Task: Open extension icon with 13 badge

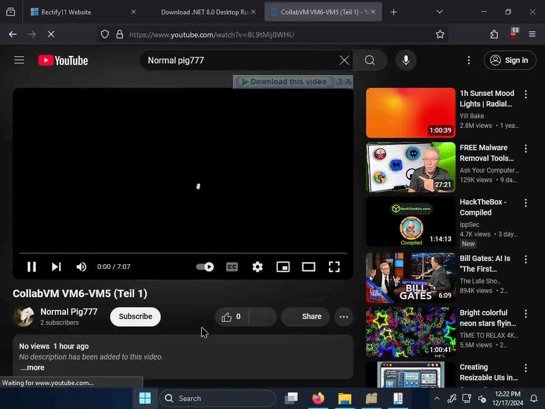Action: click(514, 34)
